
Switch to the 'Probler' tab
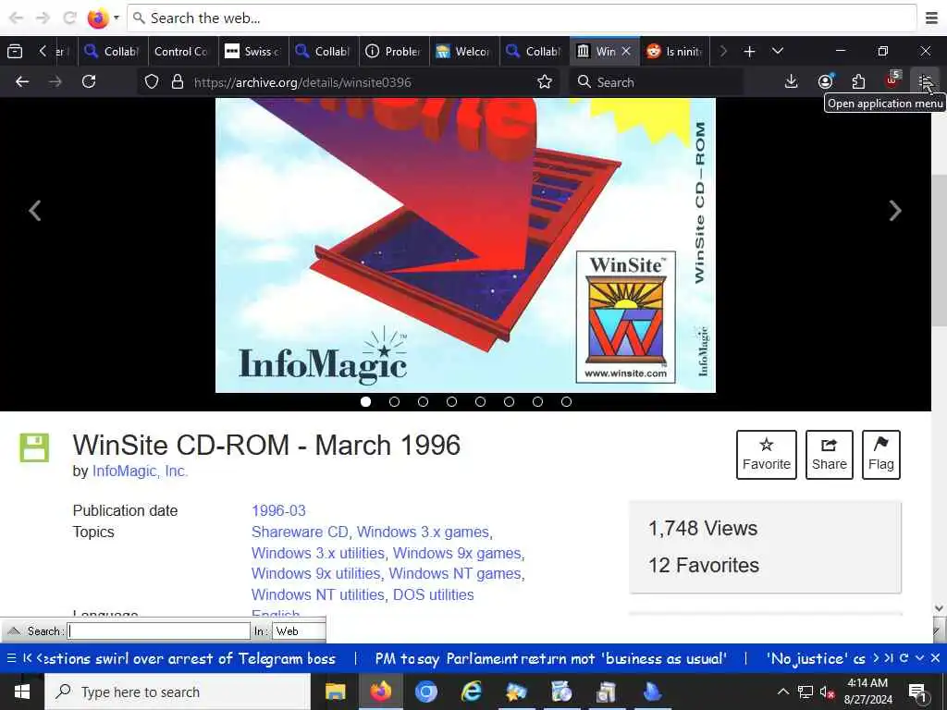pyautogui.click(x=394, y=52)
